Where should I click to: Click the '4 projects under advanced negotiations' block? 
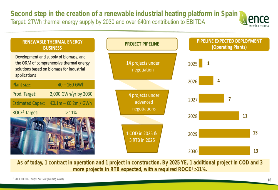tap(142, 102)
